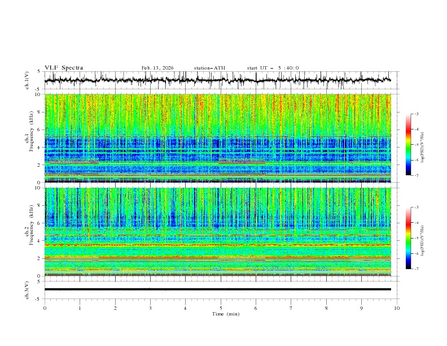Click the ch.1 black voltage waveform trace
This screenshot has height=346, width=447.
click(217, 80)
